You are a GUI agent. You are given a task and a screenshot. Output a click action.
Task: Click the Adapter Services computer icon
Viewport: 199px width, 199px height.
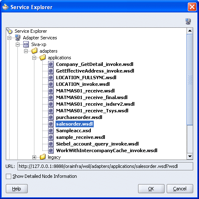[18, 37]
